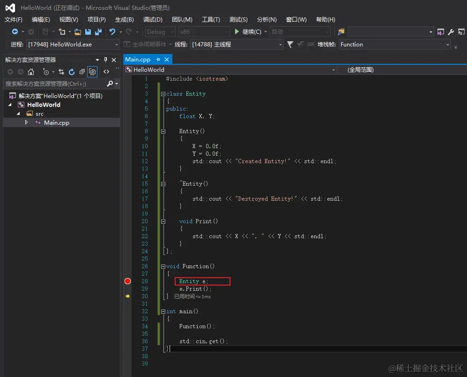
Task: Open the 窗口(W) menu
Action: (x=296, y=19)
